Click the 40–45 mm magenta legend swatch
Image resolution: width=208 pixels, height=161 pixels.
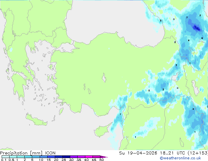pyautogui.click(x=89, y=157)
